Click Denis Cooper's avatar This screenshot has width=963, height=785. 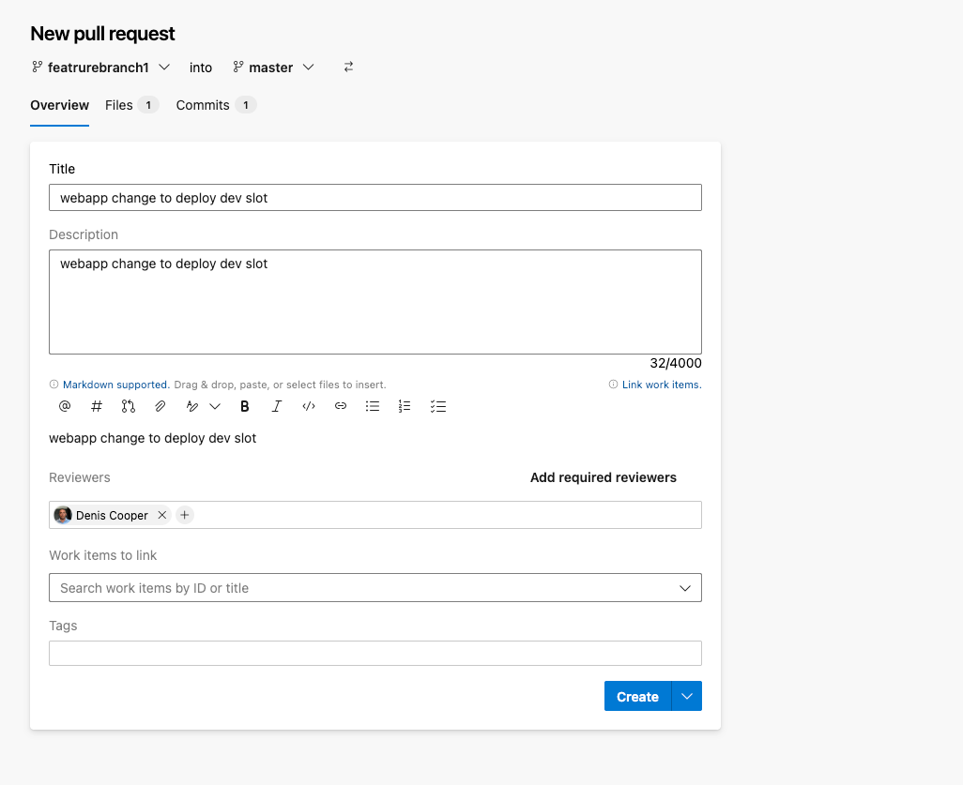click(x=63, y=515)
